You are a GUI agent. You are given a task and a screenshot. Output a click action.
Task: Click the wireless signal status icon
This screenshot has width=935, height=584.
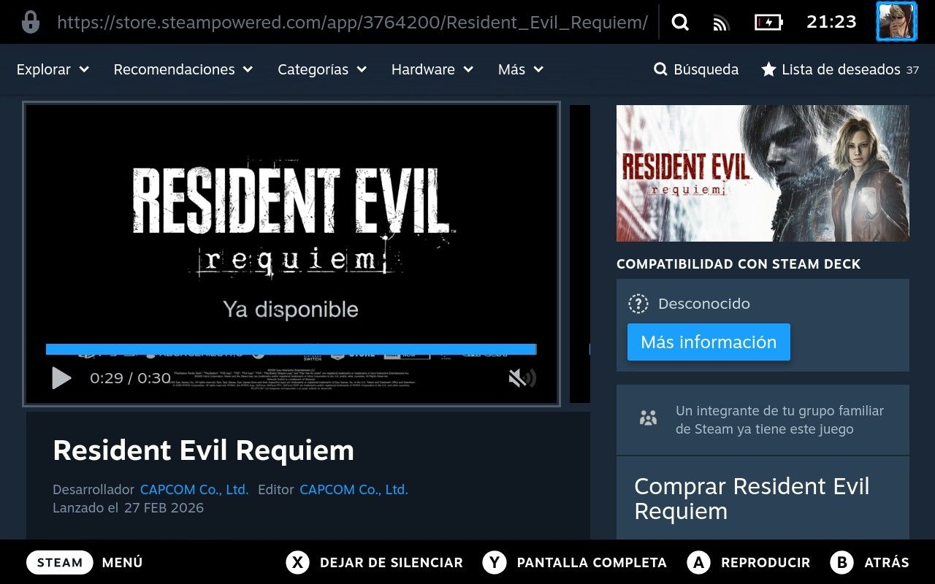point(721,23)
